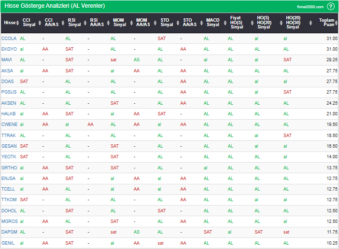
Task: Open the EKGYO stock link
Action: (9, 49)
